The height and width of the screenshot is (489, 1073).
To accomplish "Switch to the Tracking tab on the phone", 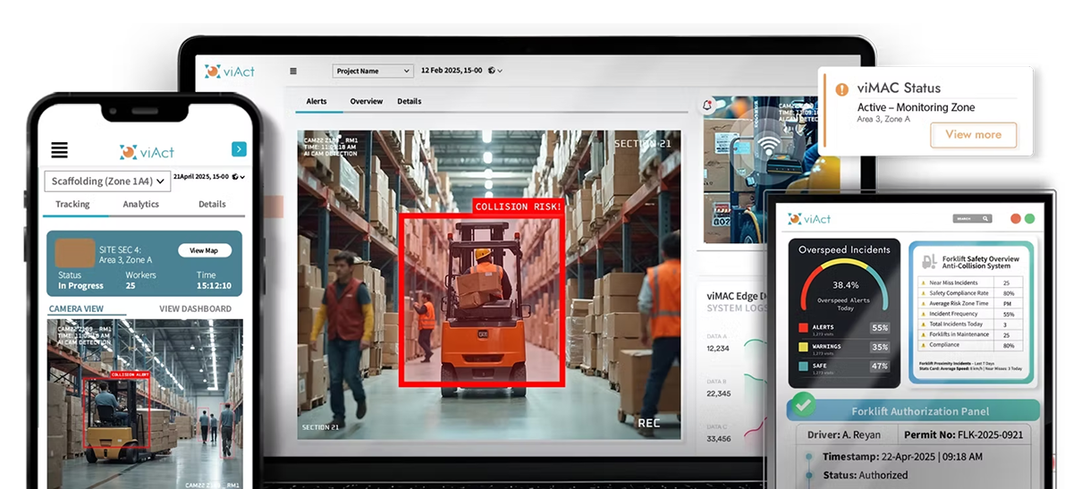I will pyautogui.click(x=72, y=204).
